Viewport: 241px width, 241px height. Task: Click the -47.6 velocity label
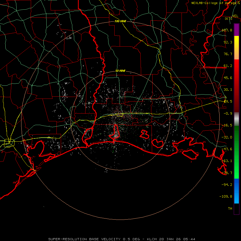[x=227, y=149]
